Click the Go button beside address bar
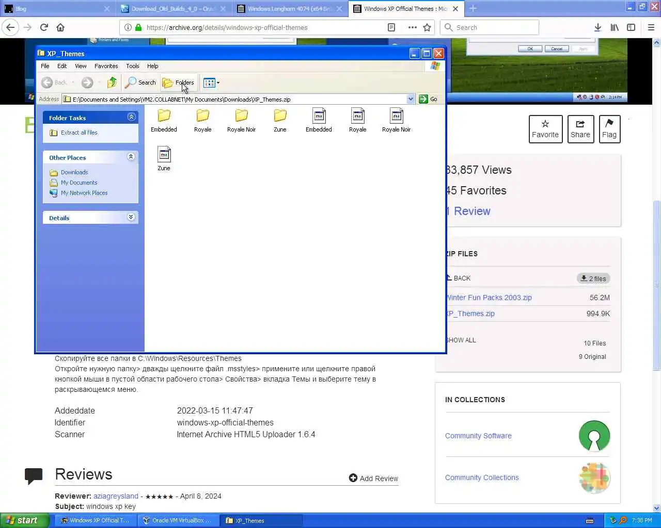The image size is (661, 528). pyautogui.click(x=429, y=99)
